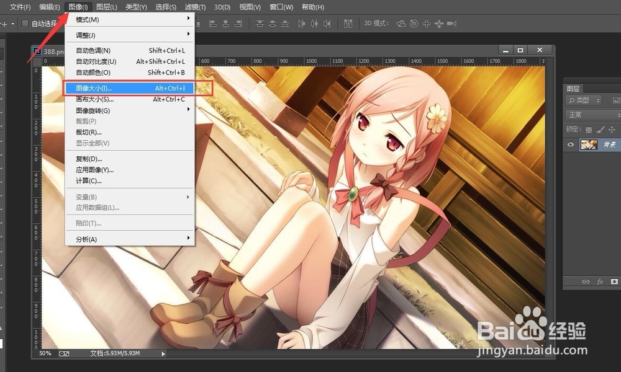Open the 类型 layer filter dropdown

(584, 100)
